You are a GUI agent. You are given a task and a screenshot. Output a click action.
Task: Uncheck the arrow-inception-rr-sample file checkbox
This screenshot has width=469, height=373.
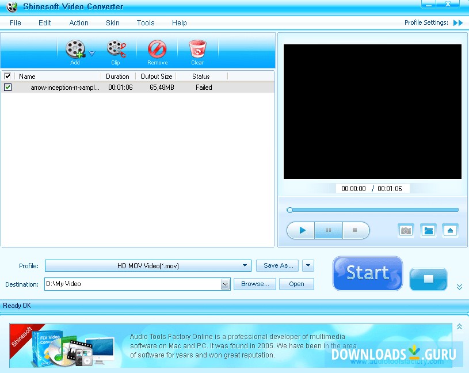tap(8, 87)
